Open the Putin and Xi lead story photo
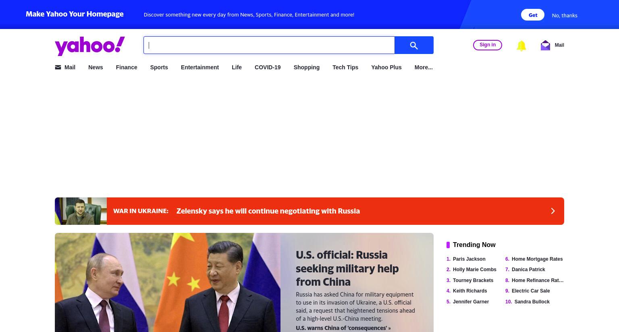619x332 pixels. coord(168,282)
